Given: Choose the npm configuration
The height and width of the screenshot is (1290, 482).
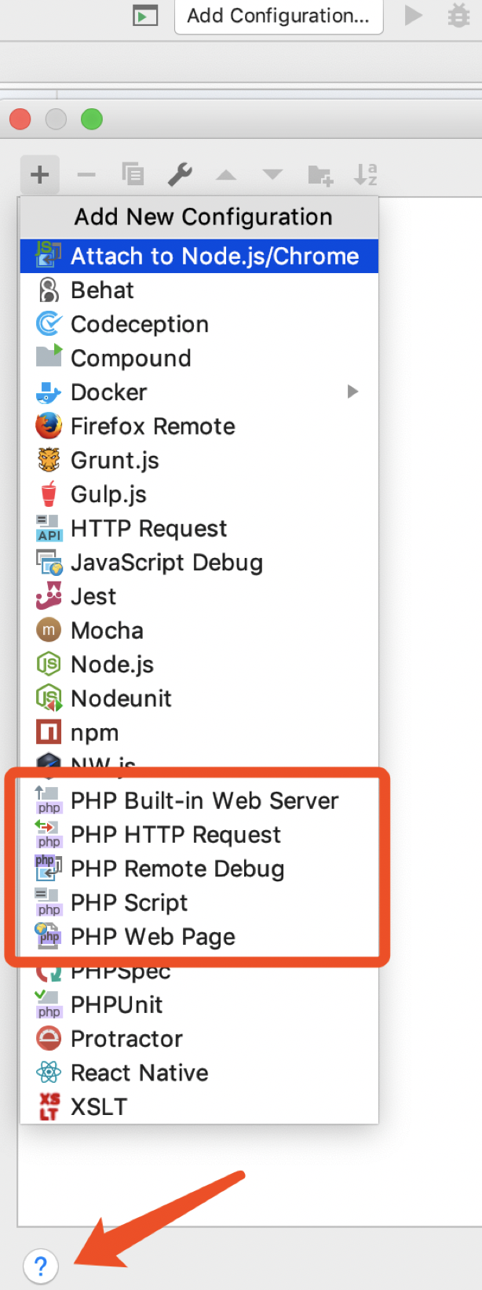Looking at the screenshot, I should [x=199, y=732].
